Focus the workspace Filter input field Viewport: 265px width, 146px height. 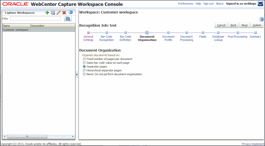click(36, 19)
